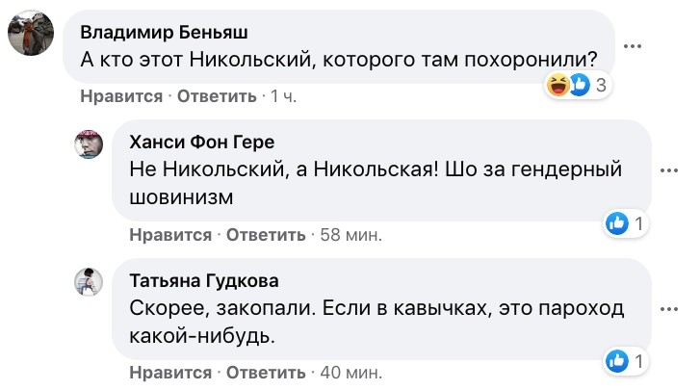Click Ханси Фон Гере's profile avatar

tap(90, 145)
